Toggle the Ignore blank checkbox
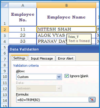 click(66, 76)
